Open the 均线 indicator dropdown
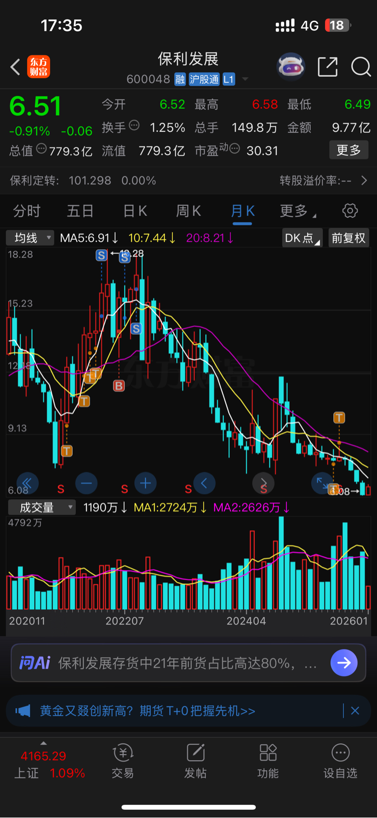This screenshot has width=377, height=818. (x=29, y=238)
